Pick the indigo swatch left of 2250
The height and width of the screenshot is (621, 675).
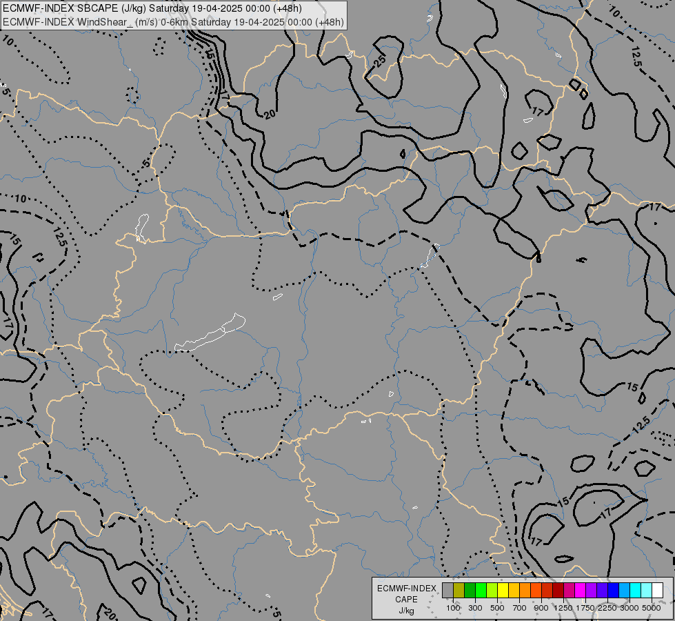click(602, 591)
